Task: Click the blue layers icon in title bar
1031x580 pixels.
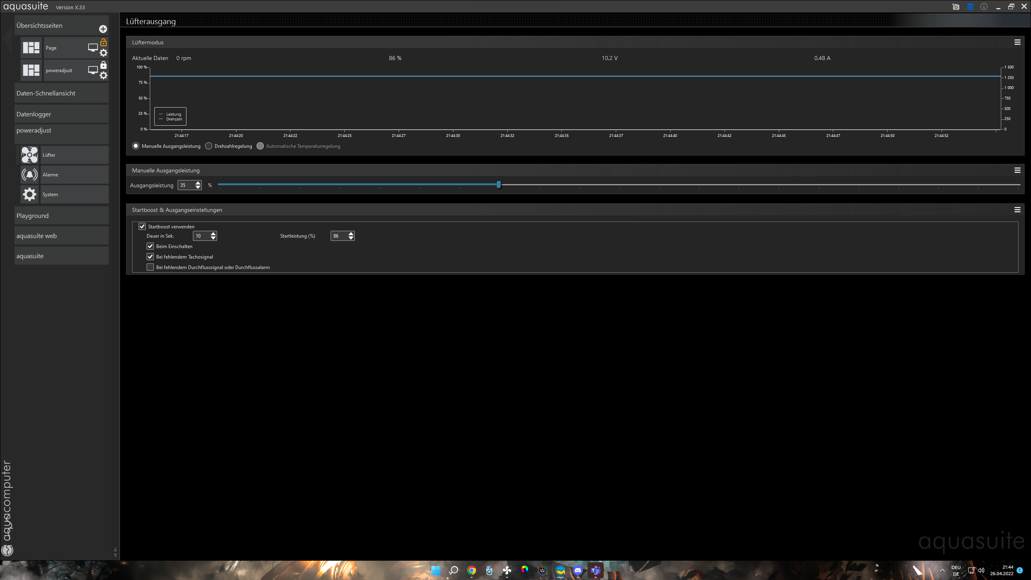Action: pyautogui.click(x=970, y=6)
